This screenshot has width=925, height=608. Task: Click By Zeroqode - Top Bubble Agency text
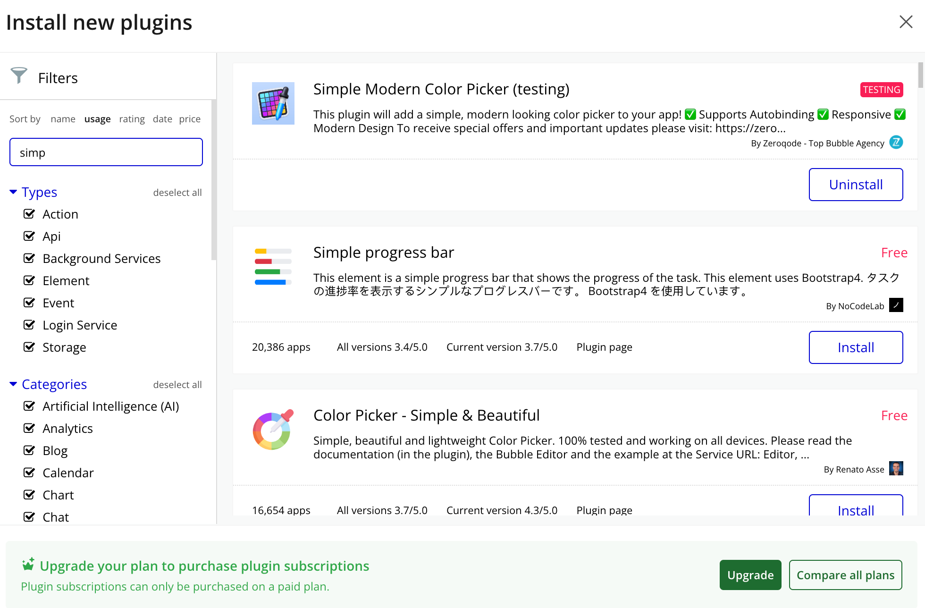click(817, 143)
